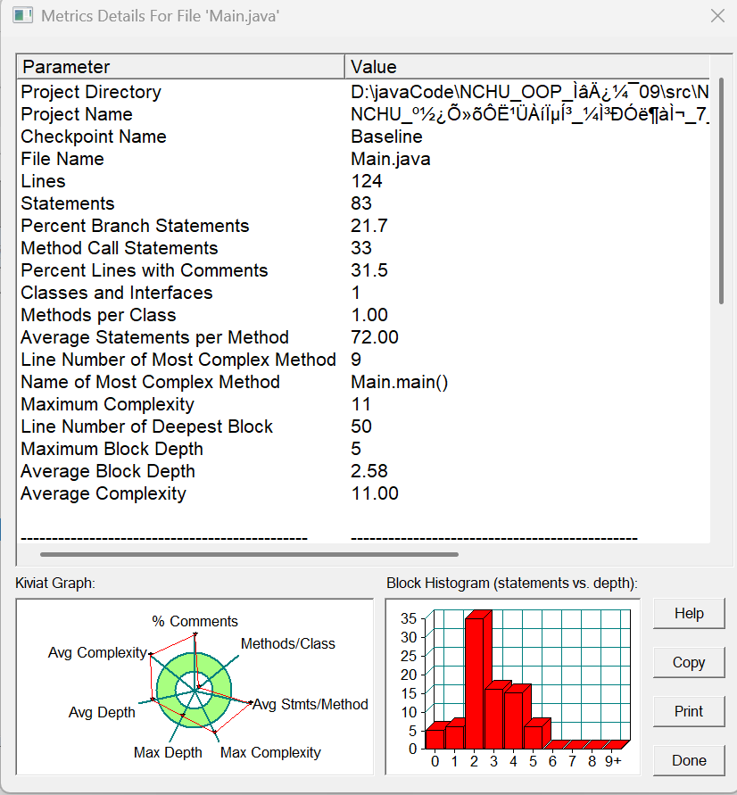Select the Maximum Complexity row
The image size is (737, 795).
364,404
